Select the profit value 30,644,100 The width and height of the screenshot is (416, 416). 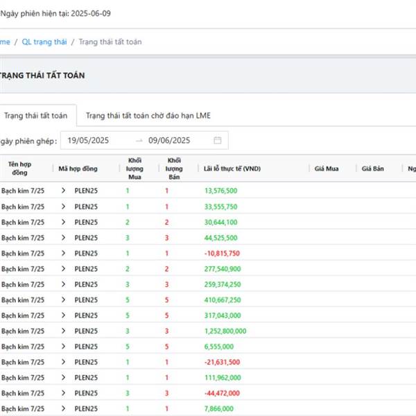point(220,222)
